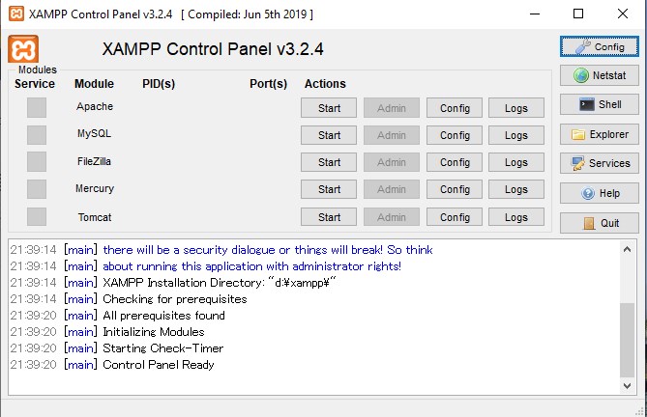Click the XAMPP orange logo icon
Viewport: 647px width, 417px height.
(23, 50)
